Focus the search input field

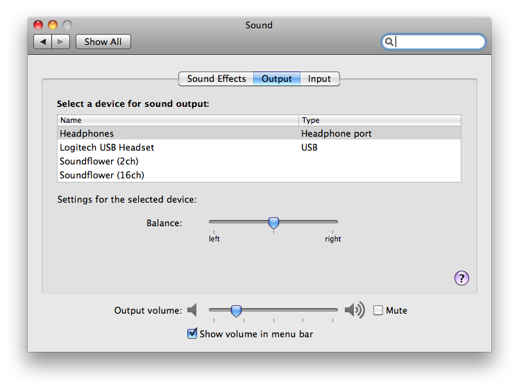(434, 42)
